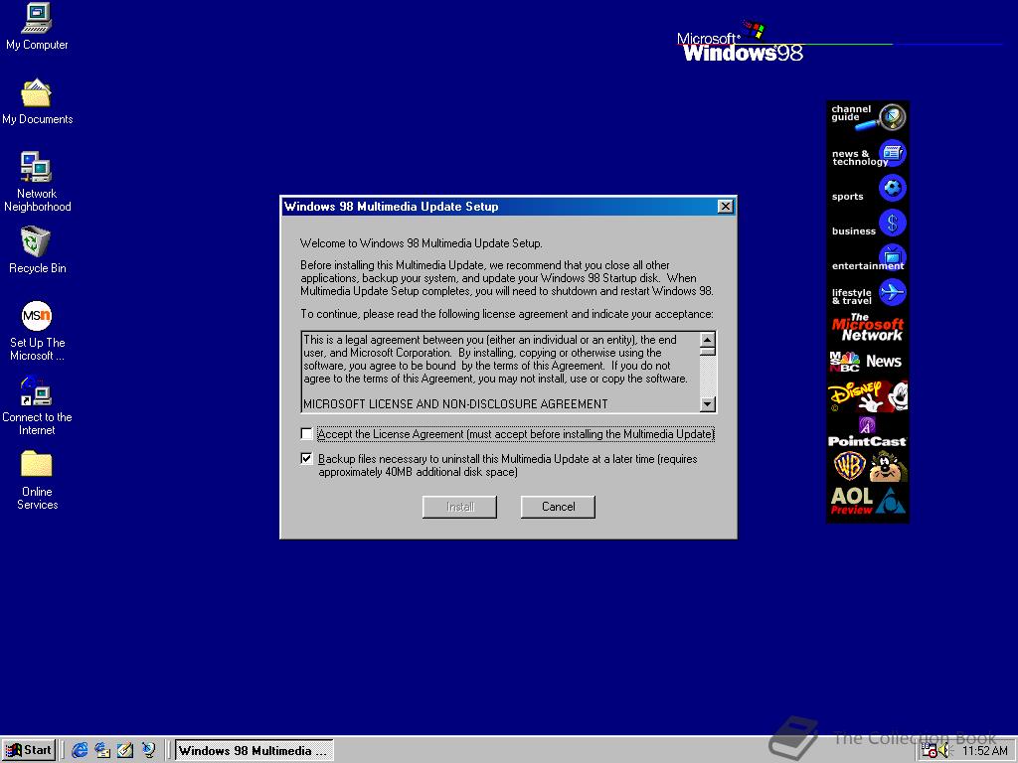Click Windows 98 Multimedia taskbar button
This screenshot has width=1018, height=763.
254,750
